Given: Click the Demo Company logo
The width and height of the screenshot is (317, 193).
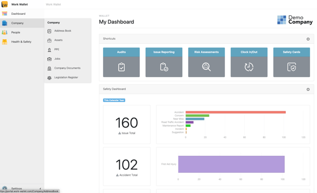Looking at the screenshot, I should pos(295,20).
